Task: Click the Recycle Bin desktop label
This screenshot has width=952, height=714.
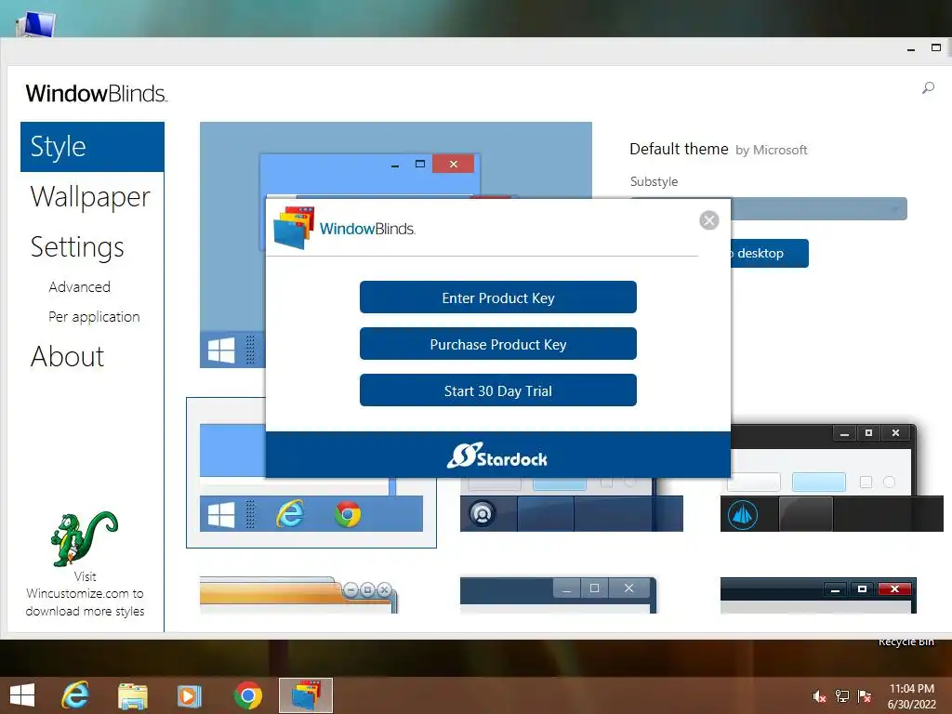Action: [x=906, y=641]
